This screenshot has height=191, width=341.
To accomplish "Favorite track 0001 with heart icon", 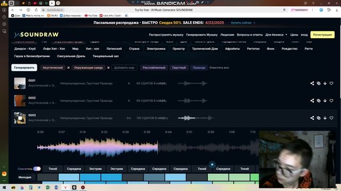I will click(331, 83).
